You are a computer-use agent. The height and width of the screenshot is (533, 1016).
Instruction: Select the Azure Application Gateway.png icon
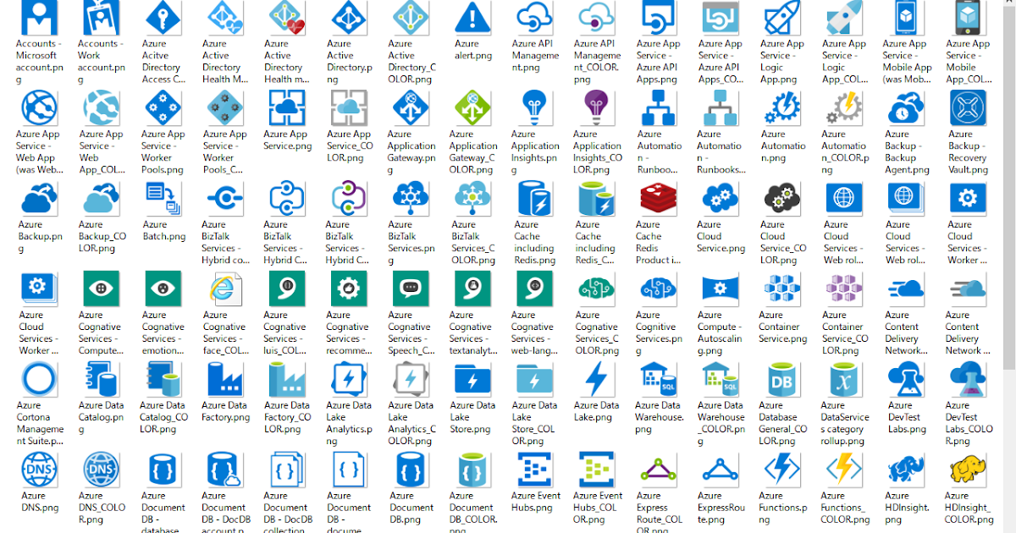point(411,107)
